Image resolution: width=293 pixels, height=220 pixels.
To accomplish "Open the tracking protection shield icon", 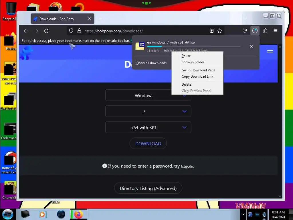I will (71, 31).
